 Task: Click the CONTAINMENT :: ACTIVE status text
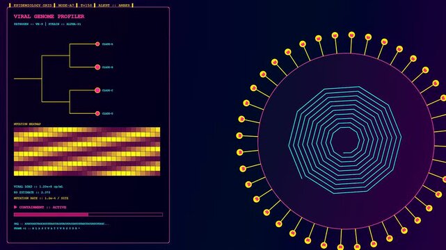[x=42, y=208]
